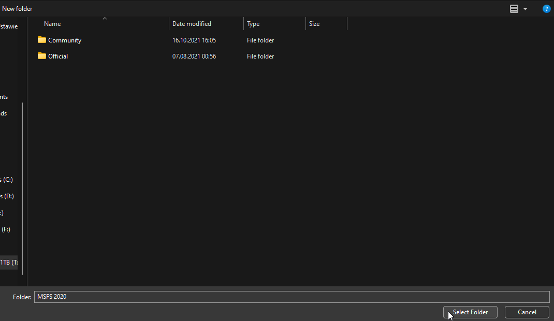This screenshot has width=554, height=321.
Task: Expand the view options dropdown arrow
Action: (526, 9)
